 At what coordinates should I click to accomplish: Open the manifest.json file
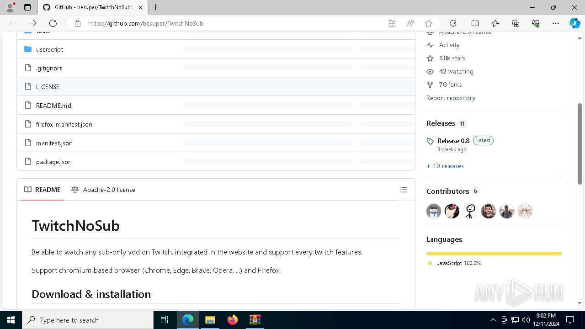coord(54,143)
